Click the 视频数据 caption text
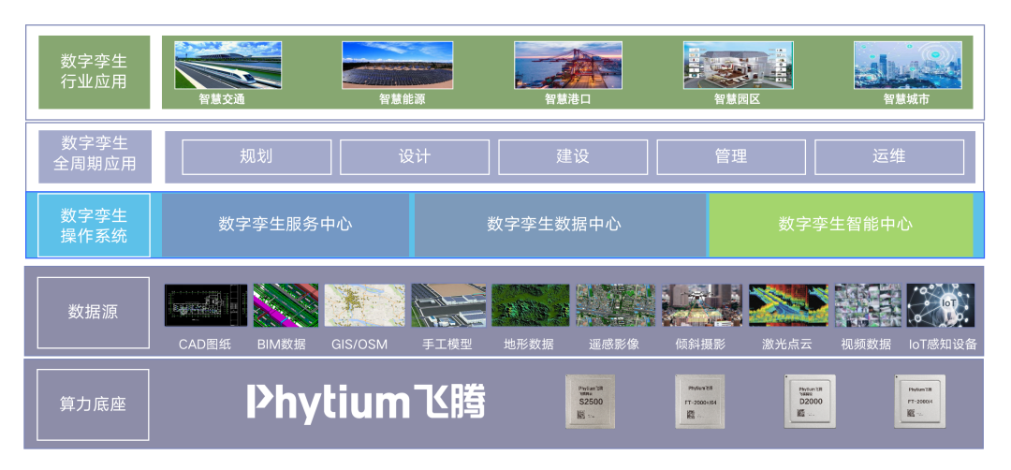 (867, 345)
